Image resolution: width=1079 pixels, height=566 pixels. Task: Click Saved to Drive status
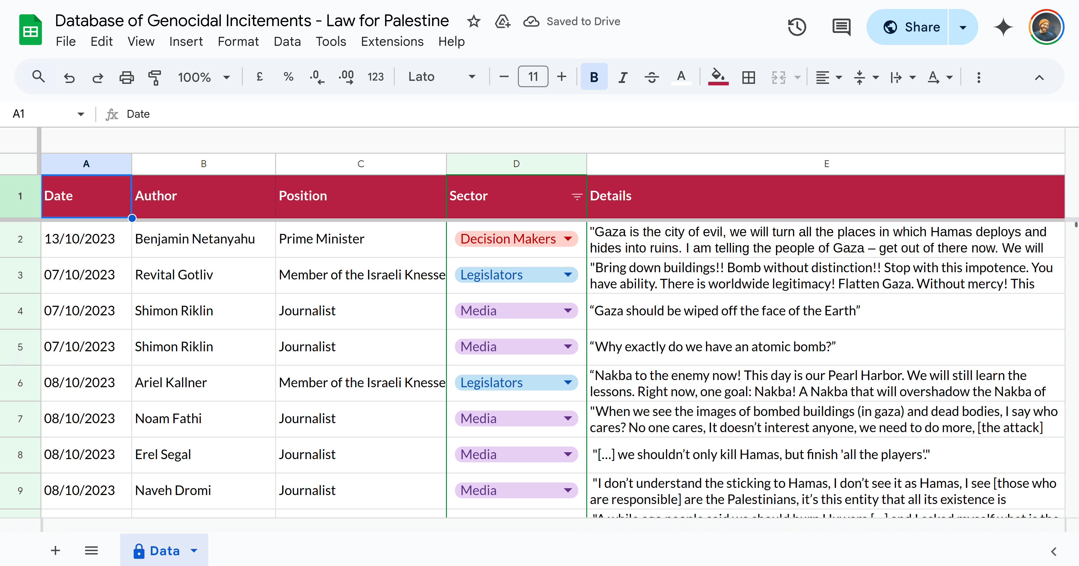pos(583,21)
